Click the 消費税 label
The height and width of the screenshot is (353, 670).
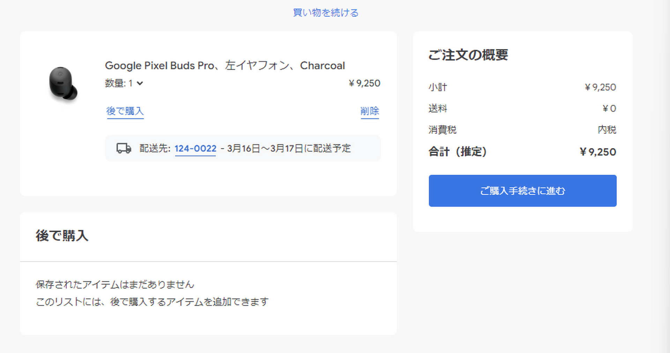442,130
